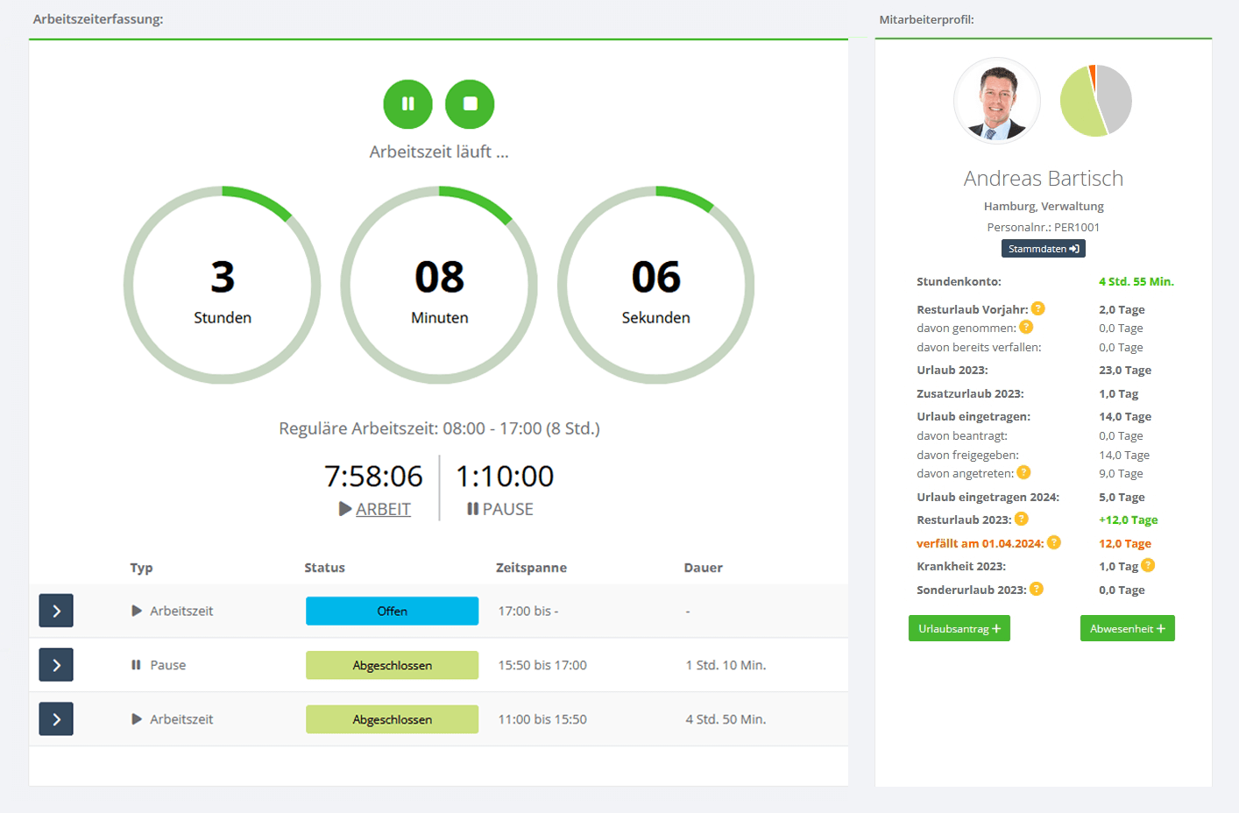Click the 'Urlaub eingetragen 2024:' label
This screenshot has height=813, width=1239.
coord(988,497)
